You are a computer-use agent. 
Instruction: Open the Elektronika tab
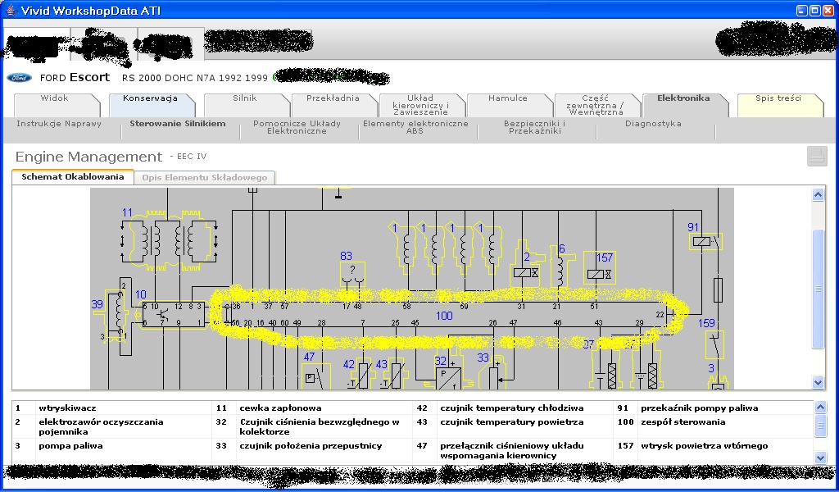(x=683, y=98)
